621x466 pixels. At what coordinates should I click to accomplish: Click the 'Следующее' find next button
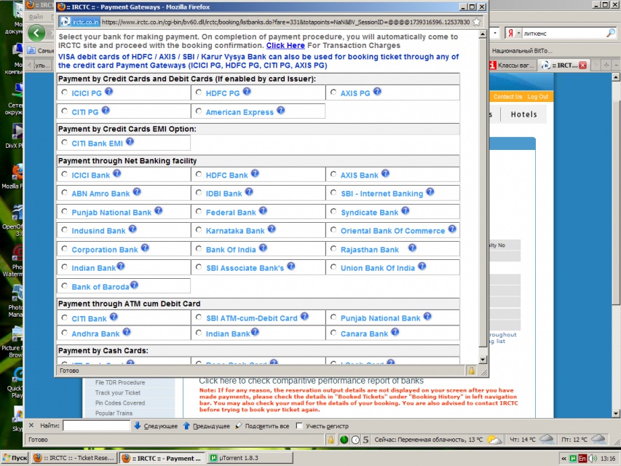[x=155, y=426]
